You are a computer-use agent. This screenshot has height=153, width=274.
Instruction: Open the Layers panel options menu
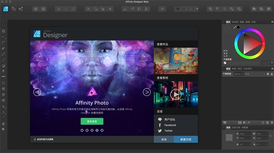tap(272, 69)
